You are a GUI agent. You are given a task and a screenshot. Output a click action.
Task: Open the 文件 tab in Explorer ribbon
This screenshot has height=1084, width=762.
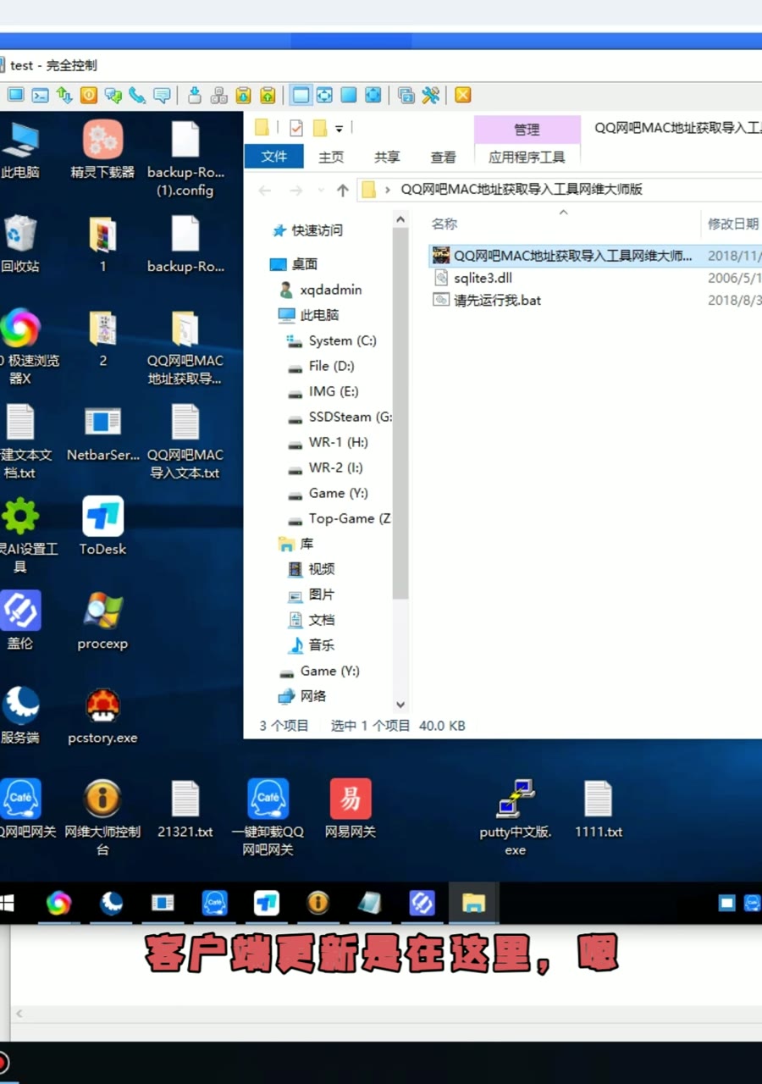click(x=274, y=157)
